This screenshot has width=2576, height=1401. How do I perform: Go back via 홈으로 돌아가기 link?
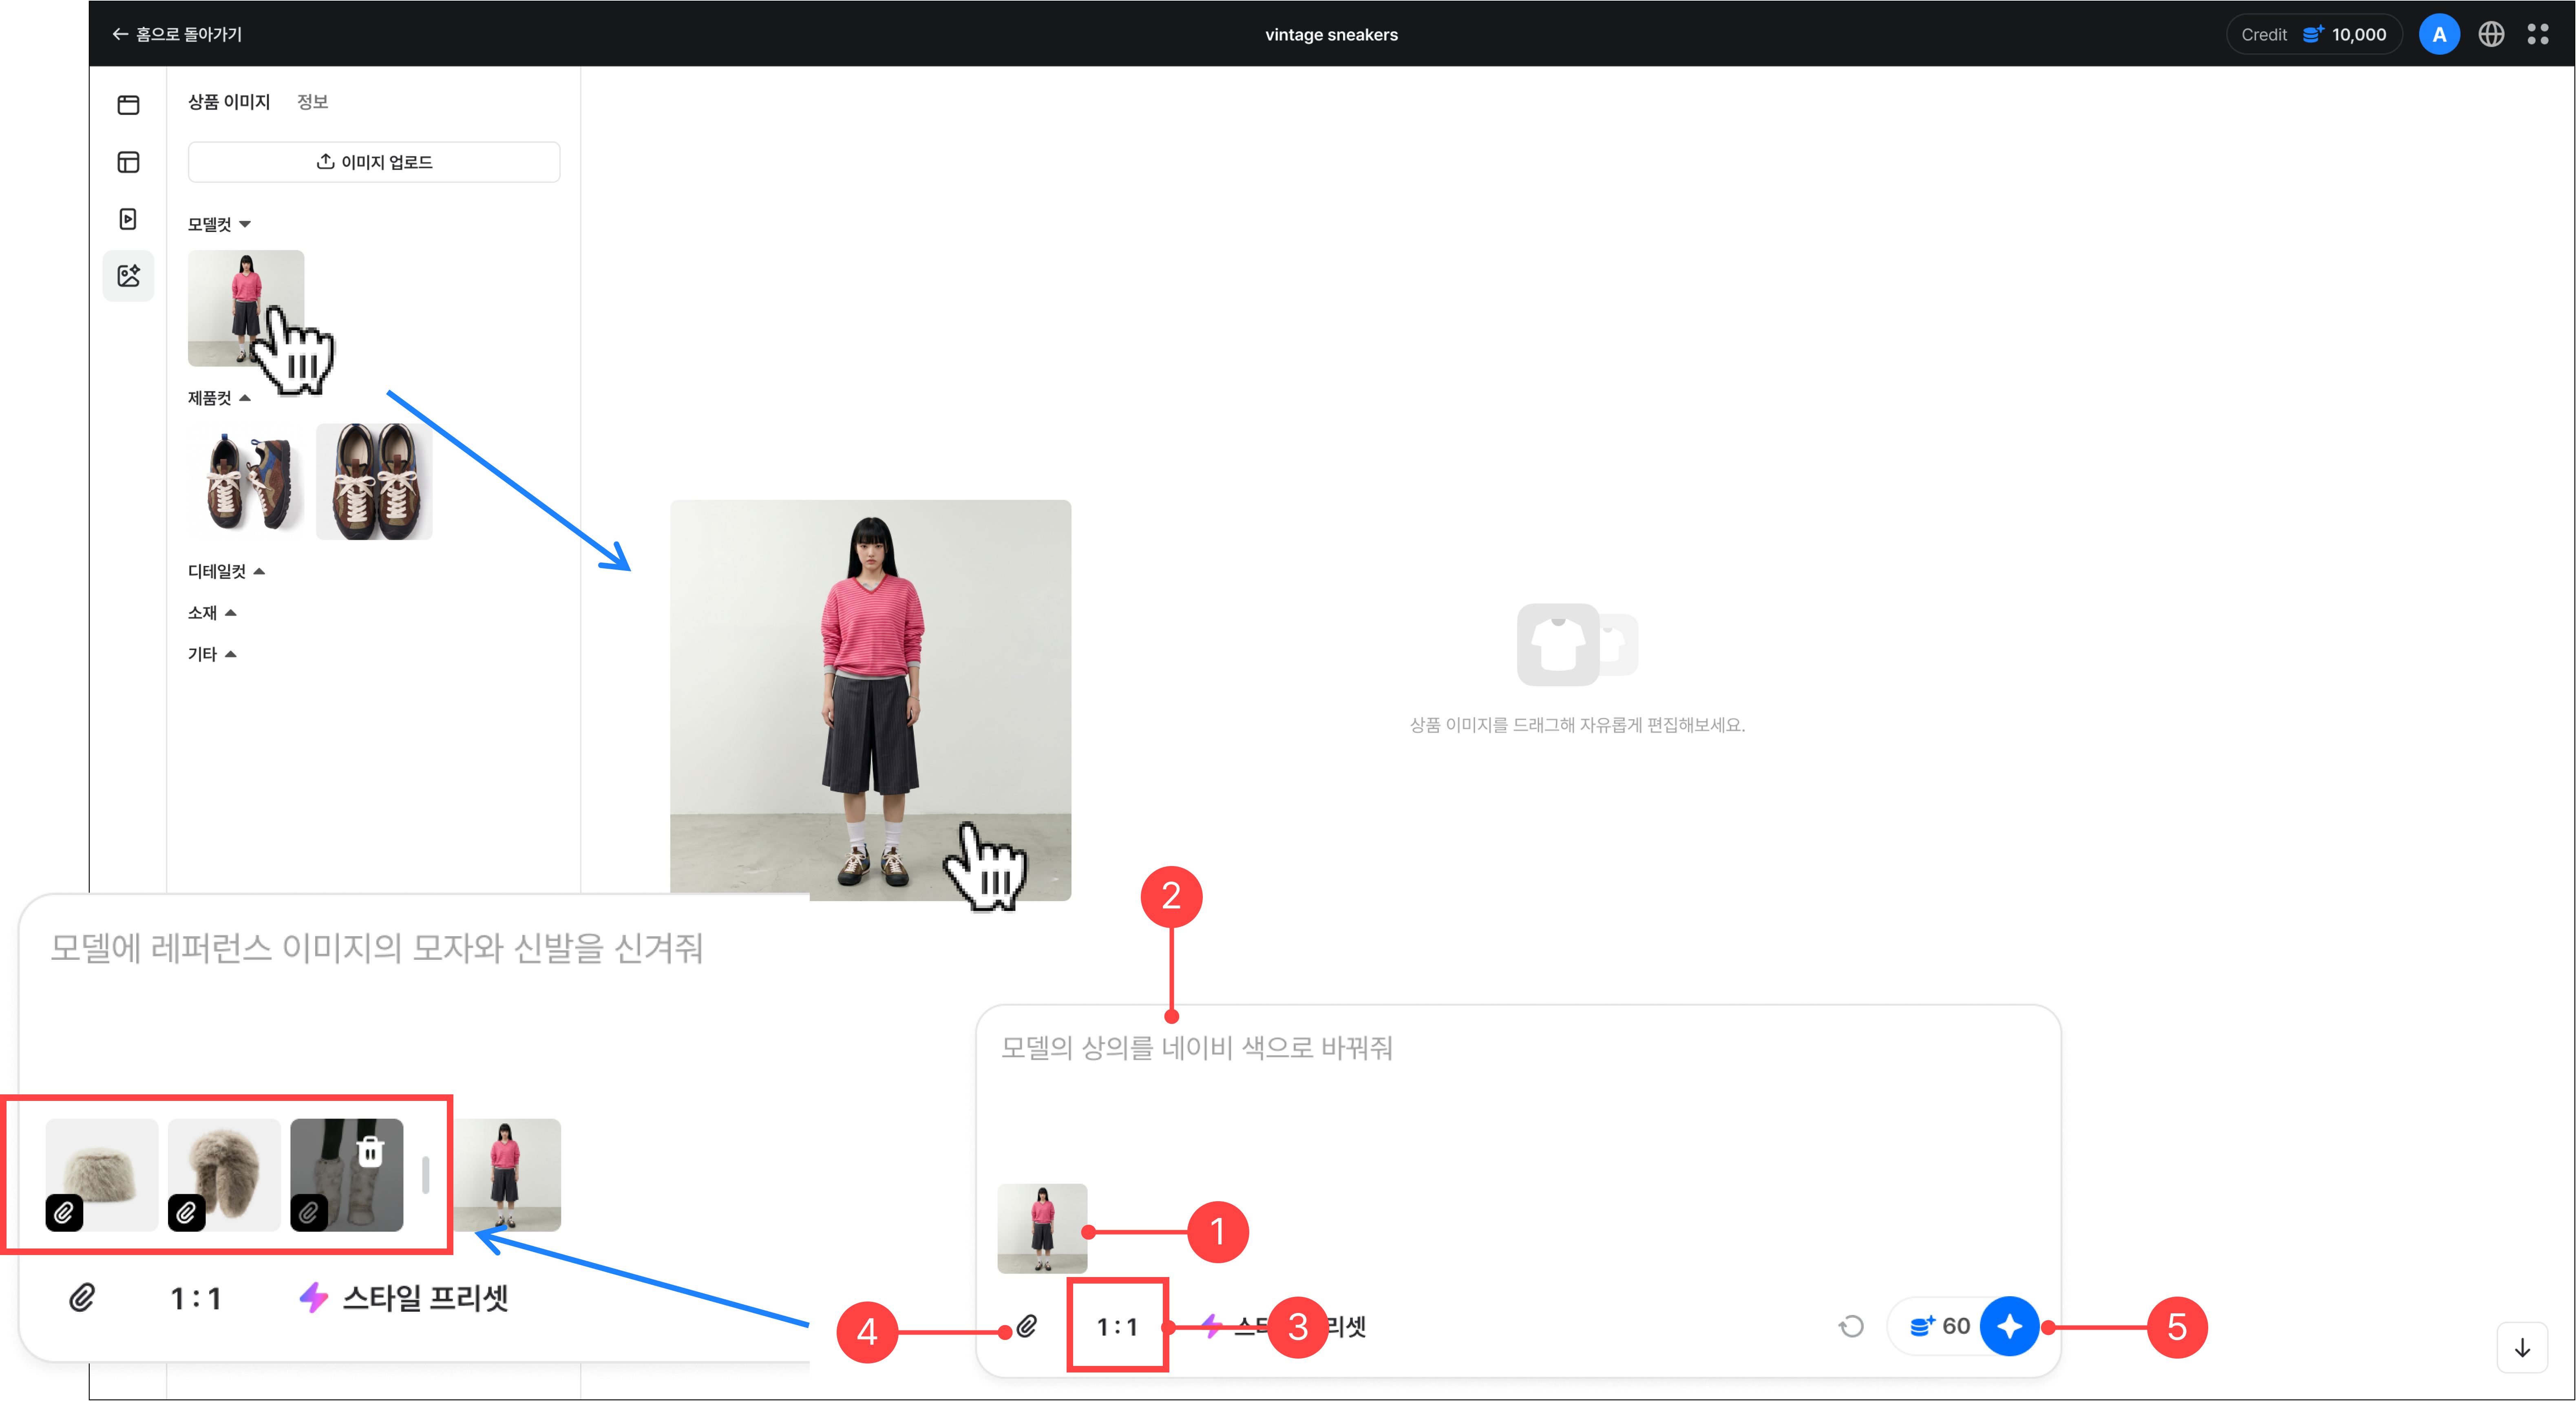(177, 34)
